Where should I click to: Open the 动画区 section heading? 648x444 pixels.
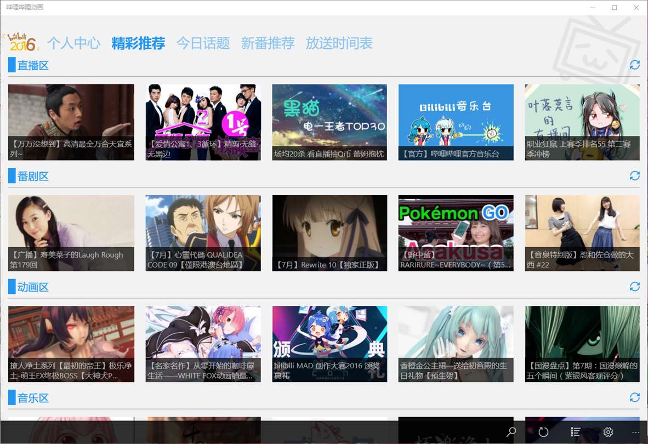33,287
